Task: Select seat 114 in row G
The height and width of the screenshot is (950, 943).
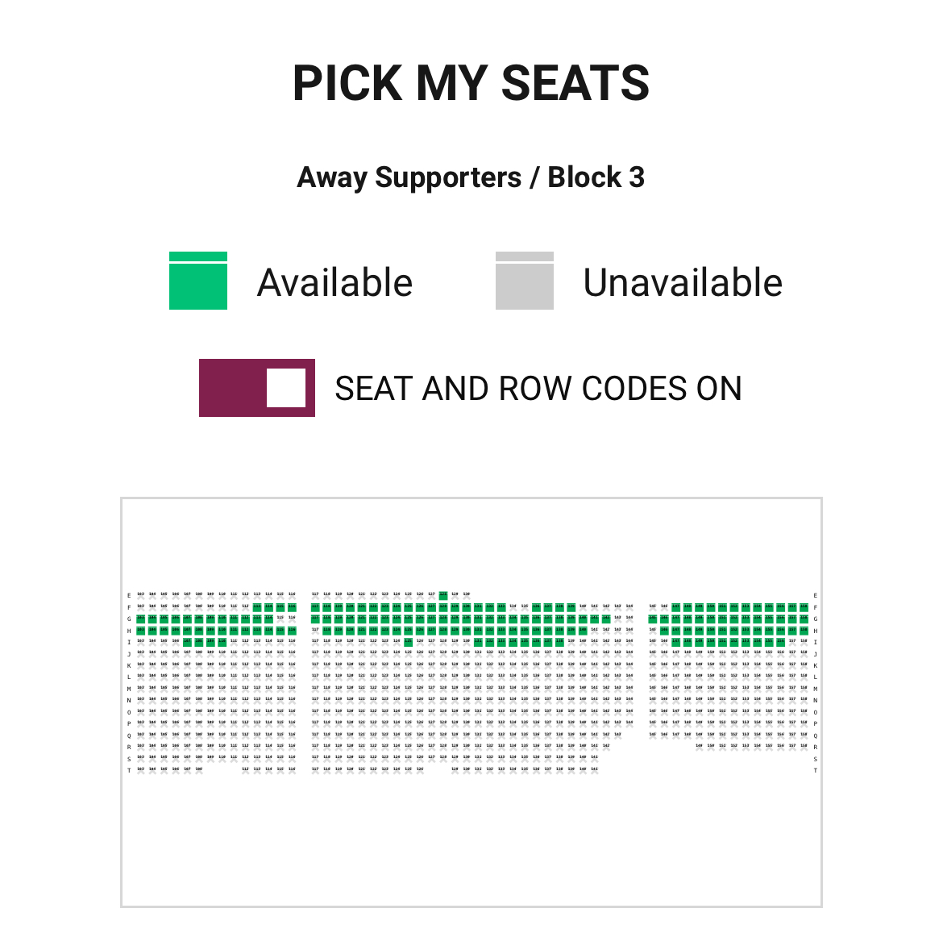Action: (268, 619)
